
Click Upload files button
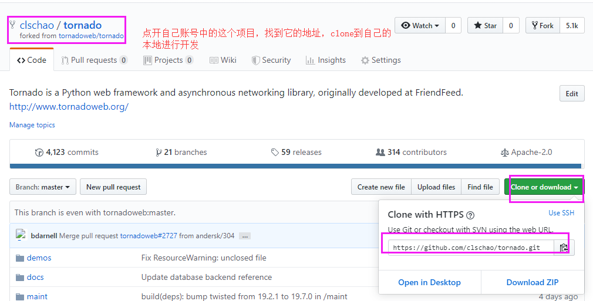click(x=436, y=187)
